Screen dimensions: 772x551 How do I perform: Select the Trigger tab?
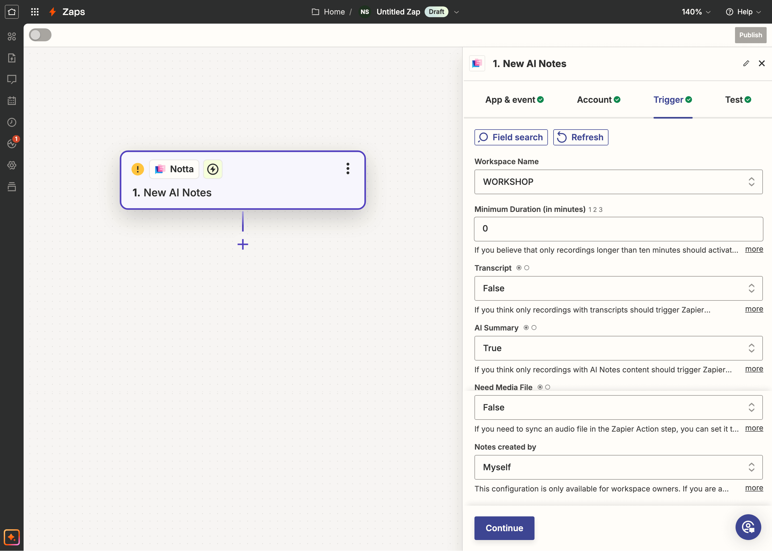coord(673,100)
